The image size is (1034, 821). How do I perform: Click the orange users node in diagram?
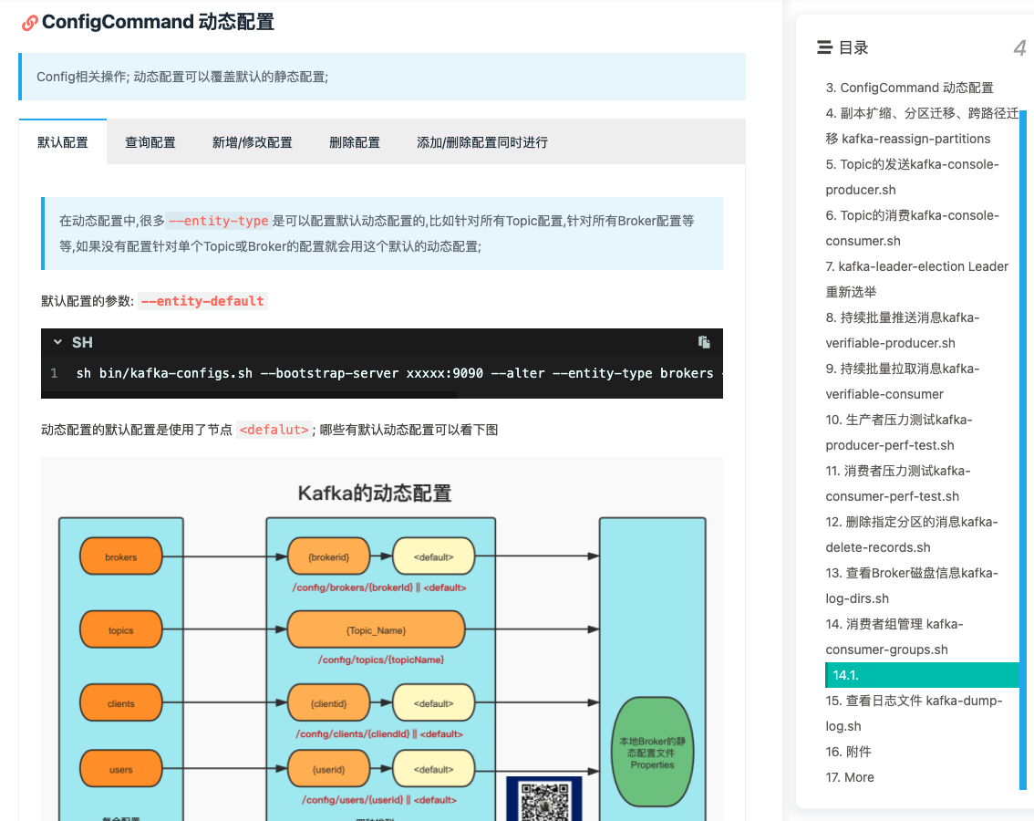tap(120, 769)
